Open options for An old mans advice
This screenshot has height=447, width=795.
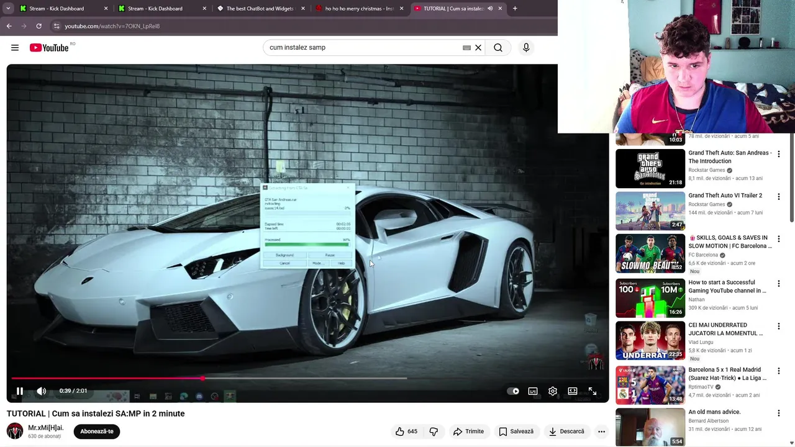pyautogui.click(x=778, y=413)
